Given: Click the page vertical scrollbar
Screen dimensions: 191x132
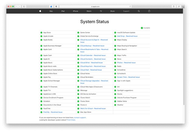Looking at the screenshot, I should click(184, 57).
